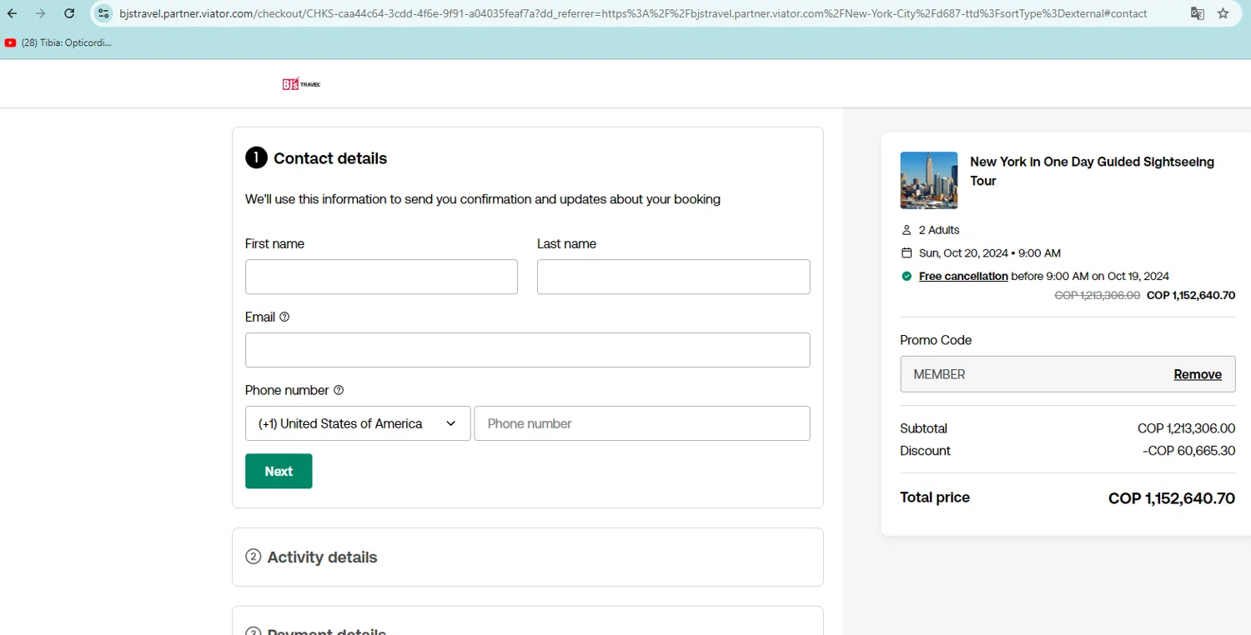Bookmark this page with star icon
Viewport: 1251px width, 635px height.
pyautogui.click(x=1223, y=13)
